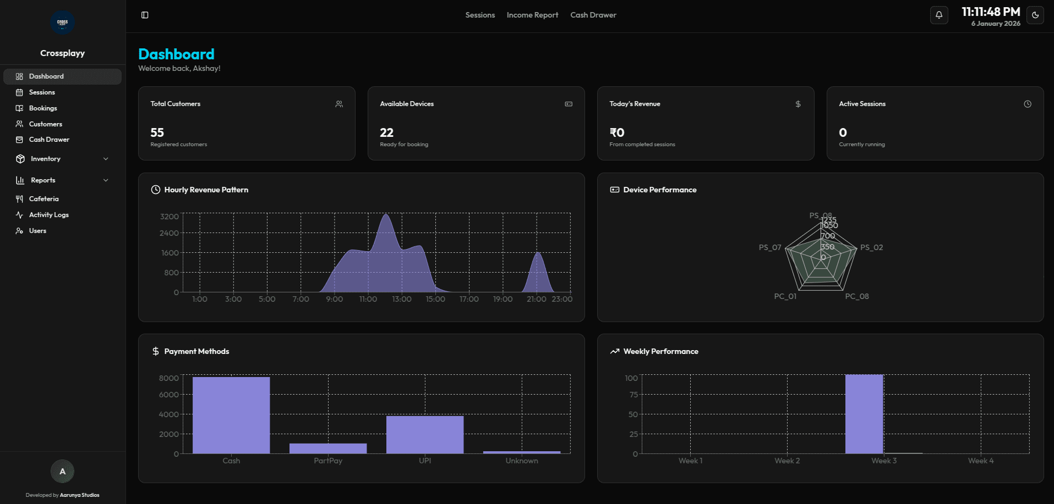This screenshot has width=1054, height=504.
Task: Click the Cash bar in Payment Methods chart
Action: (231, 415)
